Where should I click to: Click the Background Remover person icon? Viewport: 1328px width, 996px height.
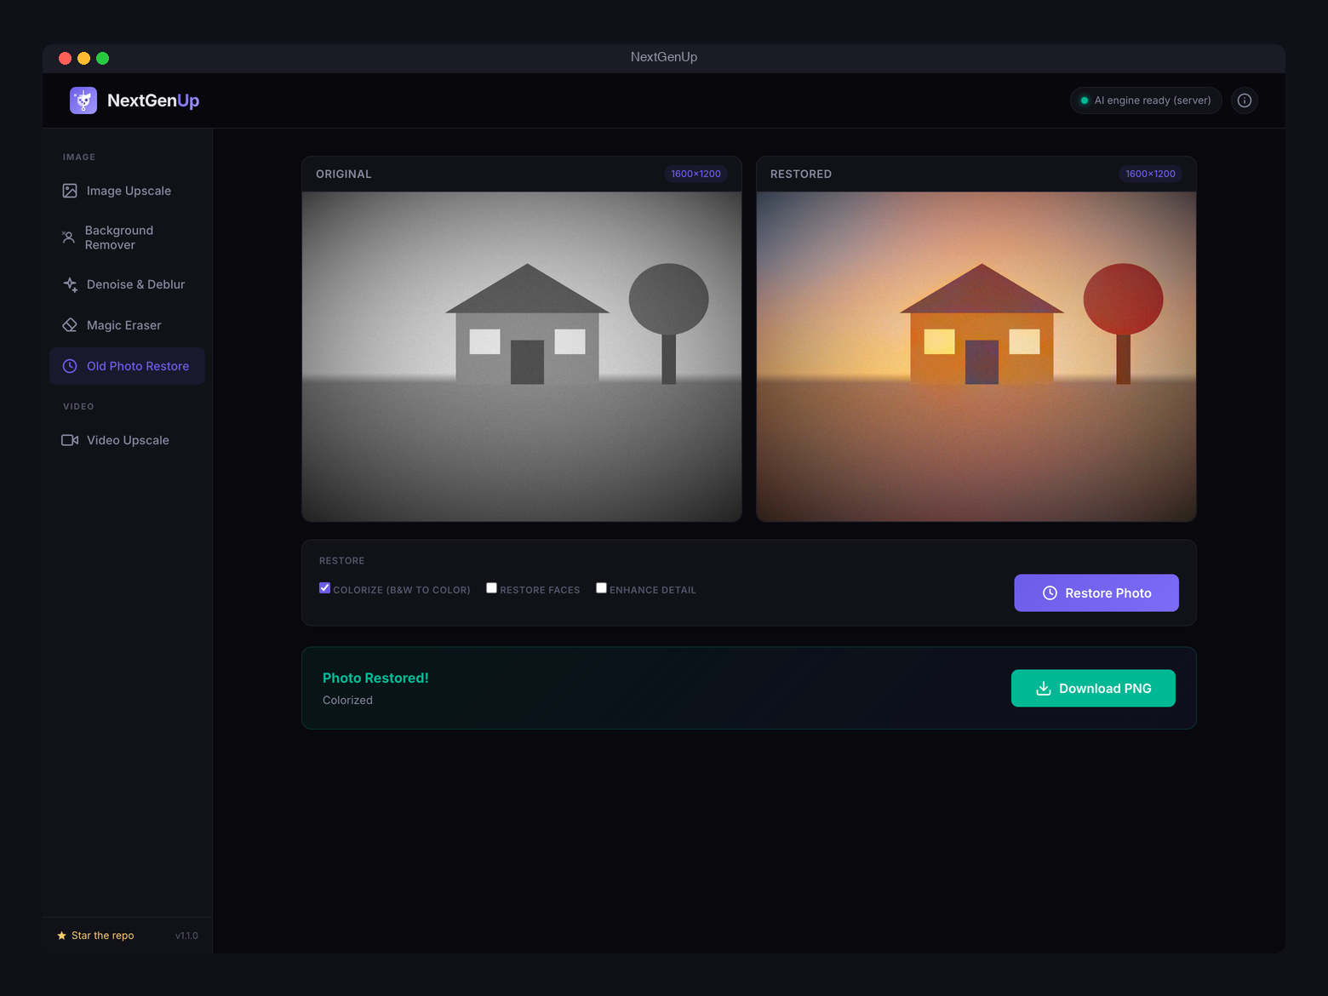tap(69, 238)
